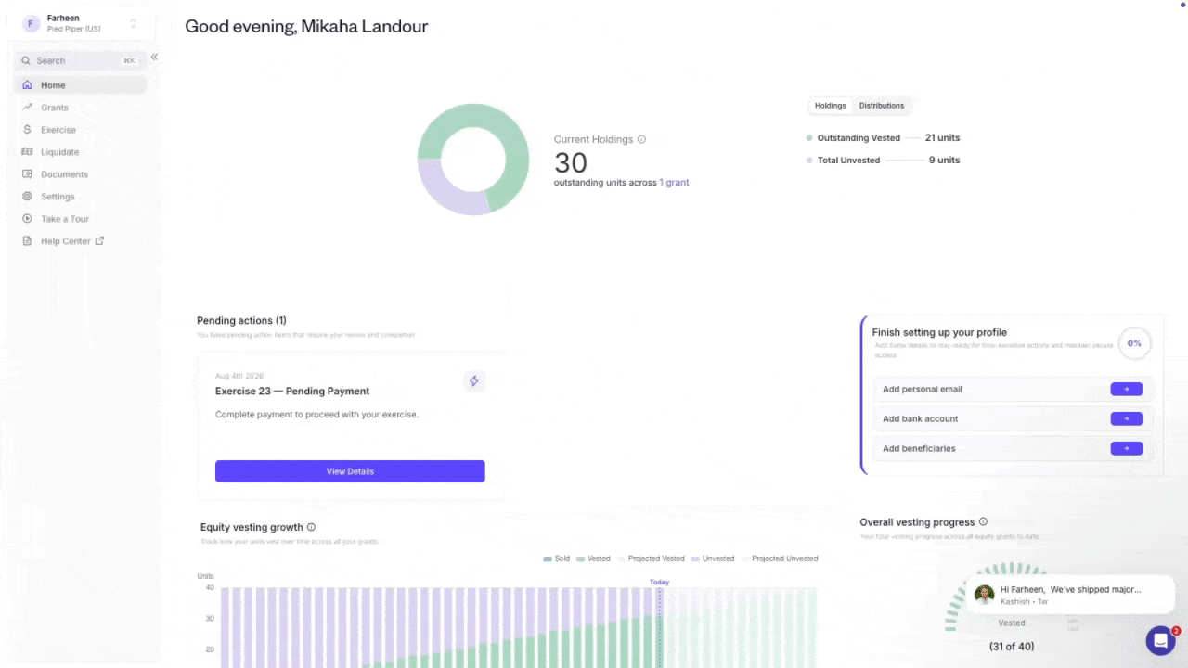Screen dimensions: 1188x668
Task: Click the arrow button for Add bank account
Action: 1127,419
